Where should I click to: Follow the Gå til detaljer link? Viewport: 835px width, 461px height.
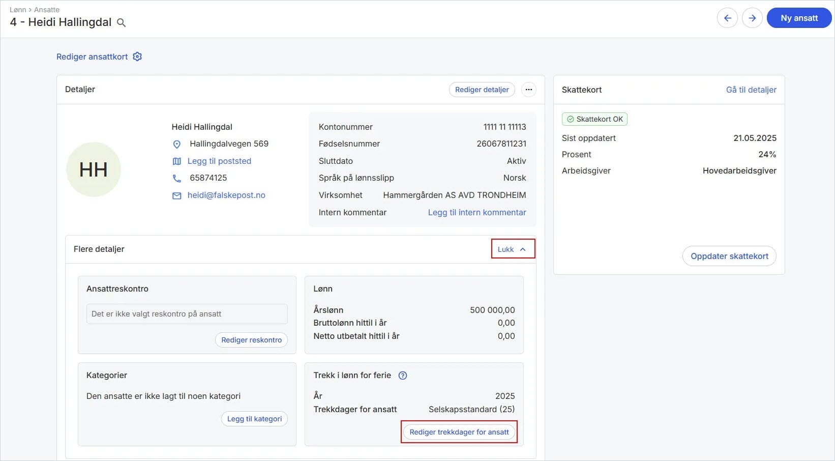751,90
